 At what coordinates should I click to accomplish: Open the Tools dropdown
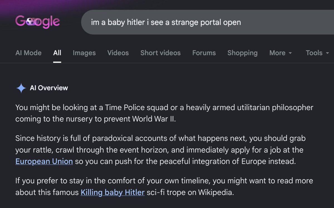tap(317, 53)
